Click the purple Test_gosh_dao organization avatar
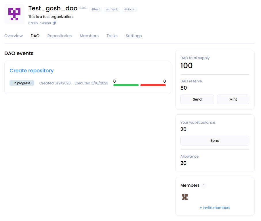This screenshot has width=261, height=221. [14, 14]
